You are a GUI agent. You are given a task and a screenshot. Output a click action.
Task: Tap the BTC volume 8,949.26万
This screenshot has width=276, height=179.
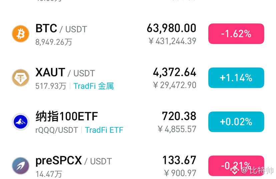(54, 42)
